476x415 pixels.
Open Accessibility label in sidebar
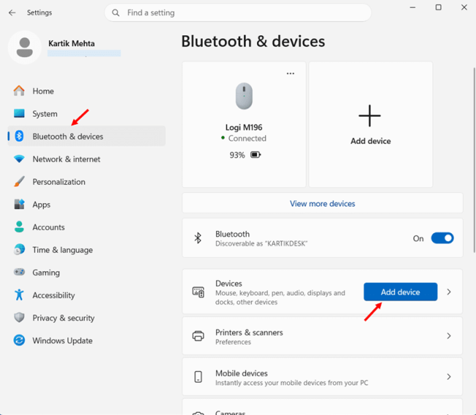click(53, 295)
